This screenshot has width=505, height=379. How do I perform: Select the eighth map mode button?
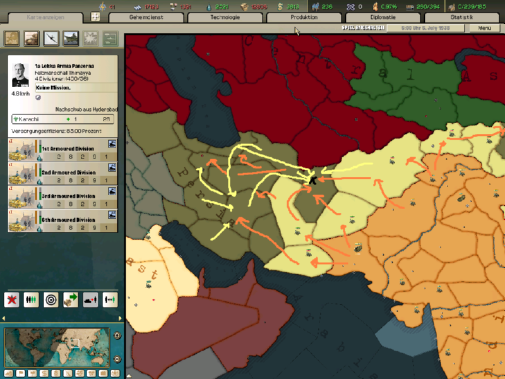tap(92, 373)
